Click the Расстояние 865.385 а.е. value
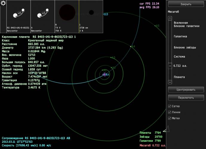The width and height of the screenshot is (206, 149). 36,44
